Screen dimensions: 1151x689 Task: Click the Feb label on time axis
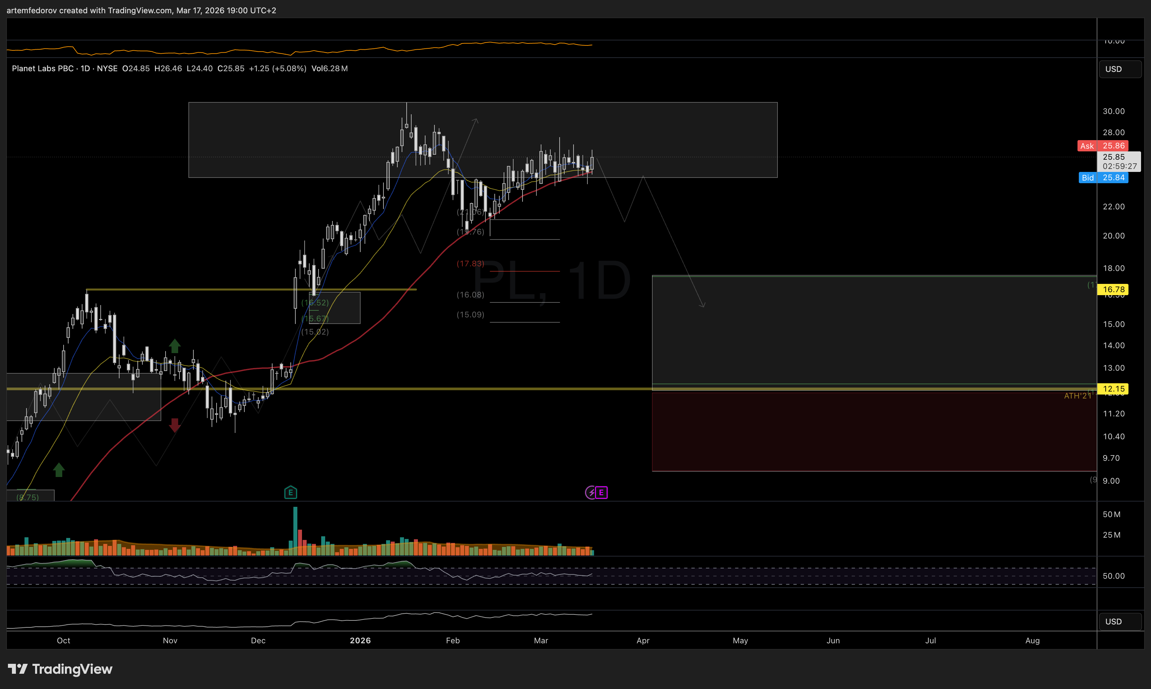tap(453, 641)
